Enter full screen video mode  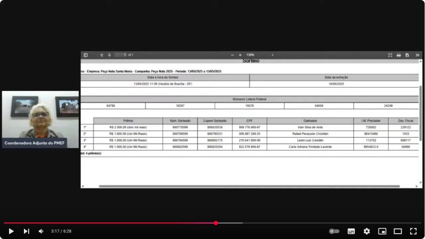(413, 231)
